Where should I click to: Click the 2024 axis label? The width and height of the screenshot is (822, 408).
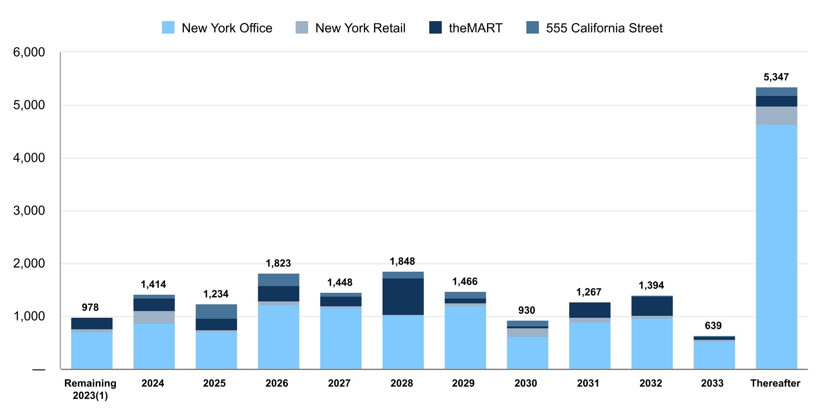click(153, 383)
